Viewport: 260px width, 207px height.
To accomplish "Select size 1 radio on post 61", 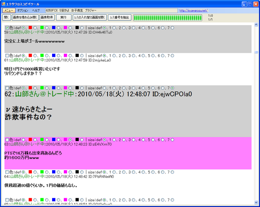I will click(x=114, y=55).
